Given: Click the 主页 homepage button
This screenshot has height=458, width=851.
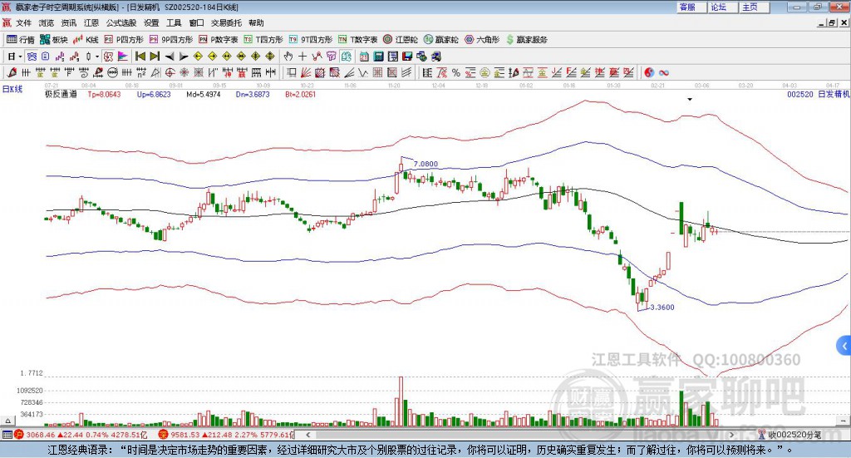Looking at the screenshot, I should (755, 7).
